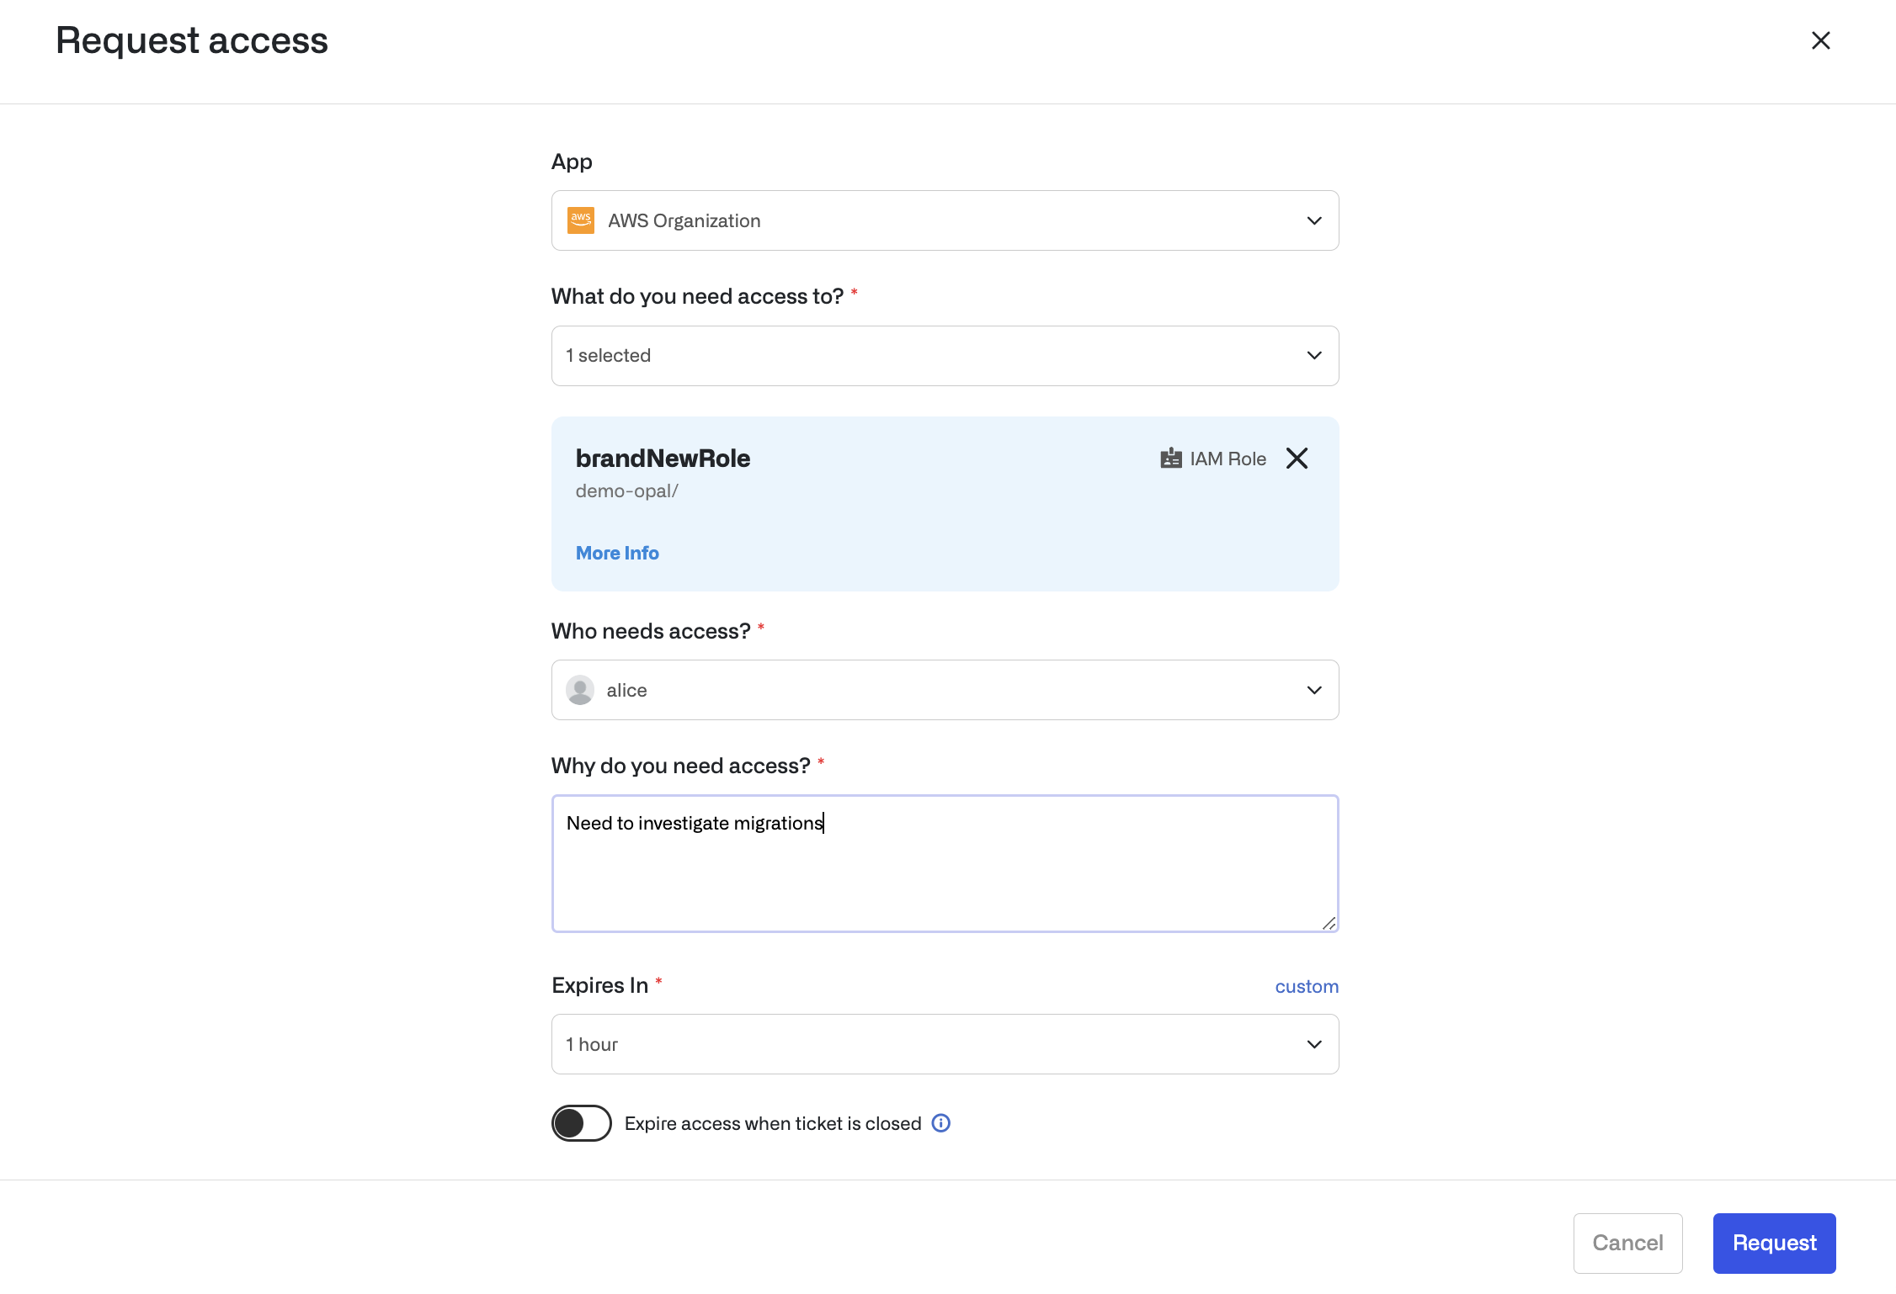The image size is (1896, 1294).
Task: Toggle Expire access when ticket is closed
Action: click(x=581, y=1123)
